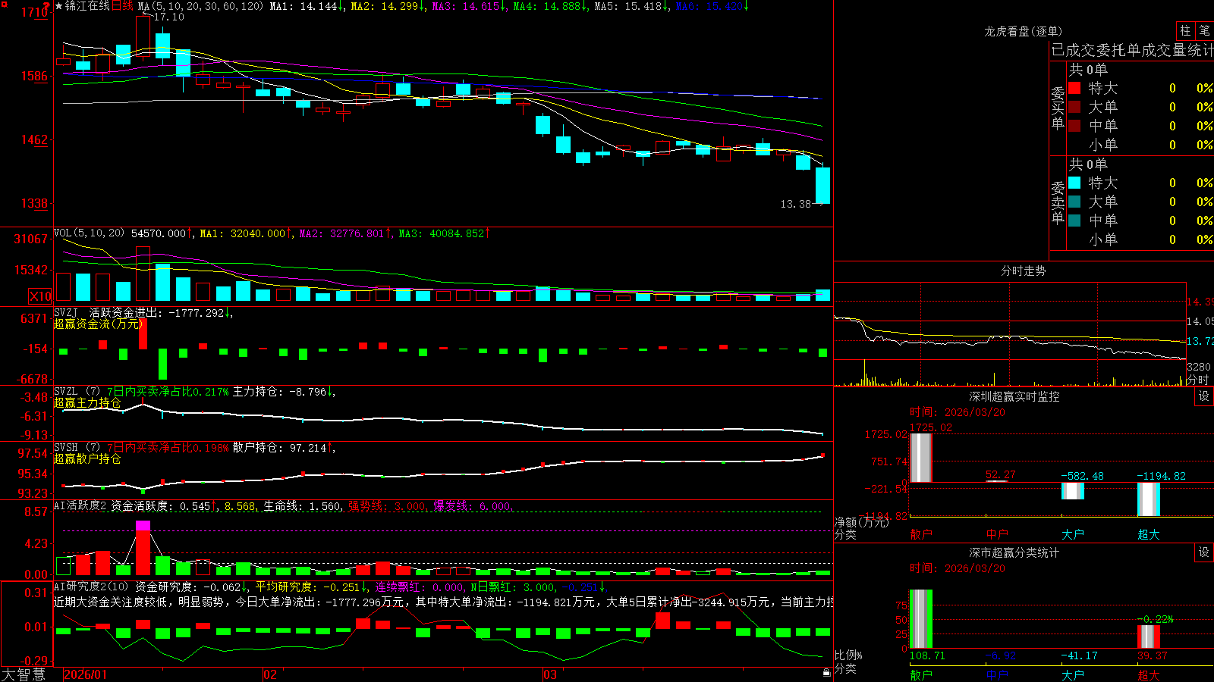Viewport: 1214px width, 682px height.
Task: Click the small lock icon at chart's bottom right
Action: (x=826, y=672)
